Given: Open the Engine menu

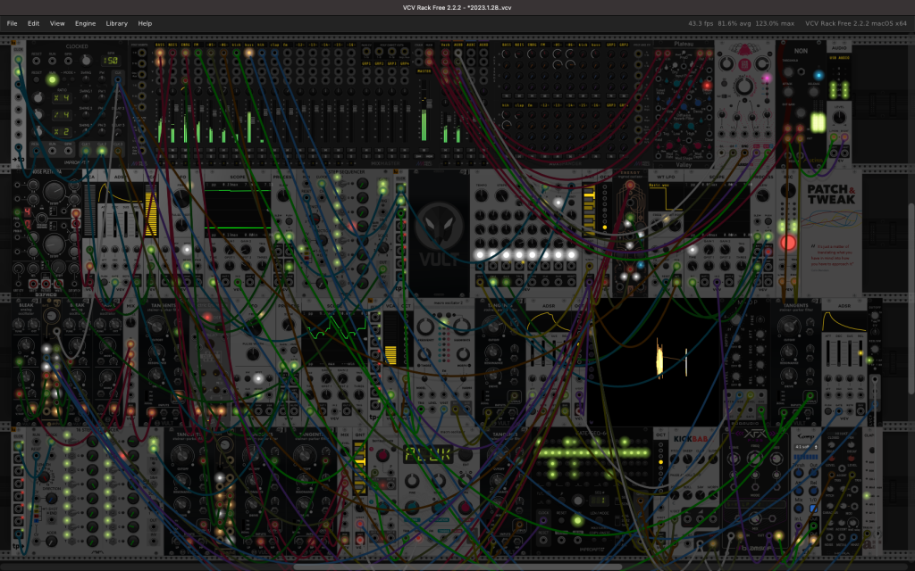Looking at the screenshot, I should pos(85,23).
